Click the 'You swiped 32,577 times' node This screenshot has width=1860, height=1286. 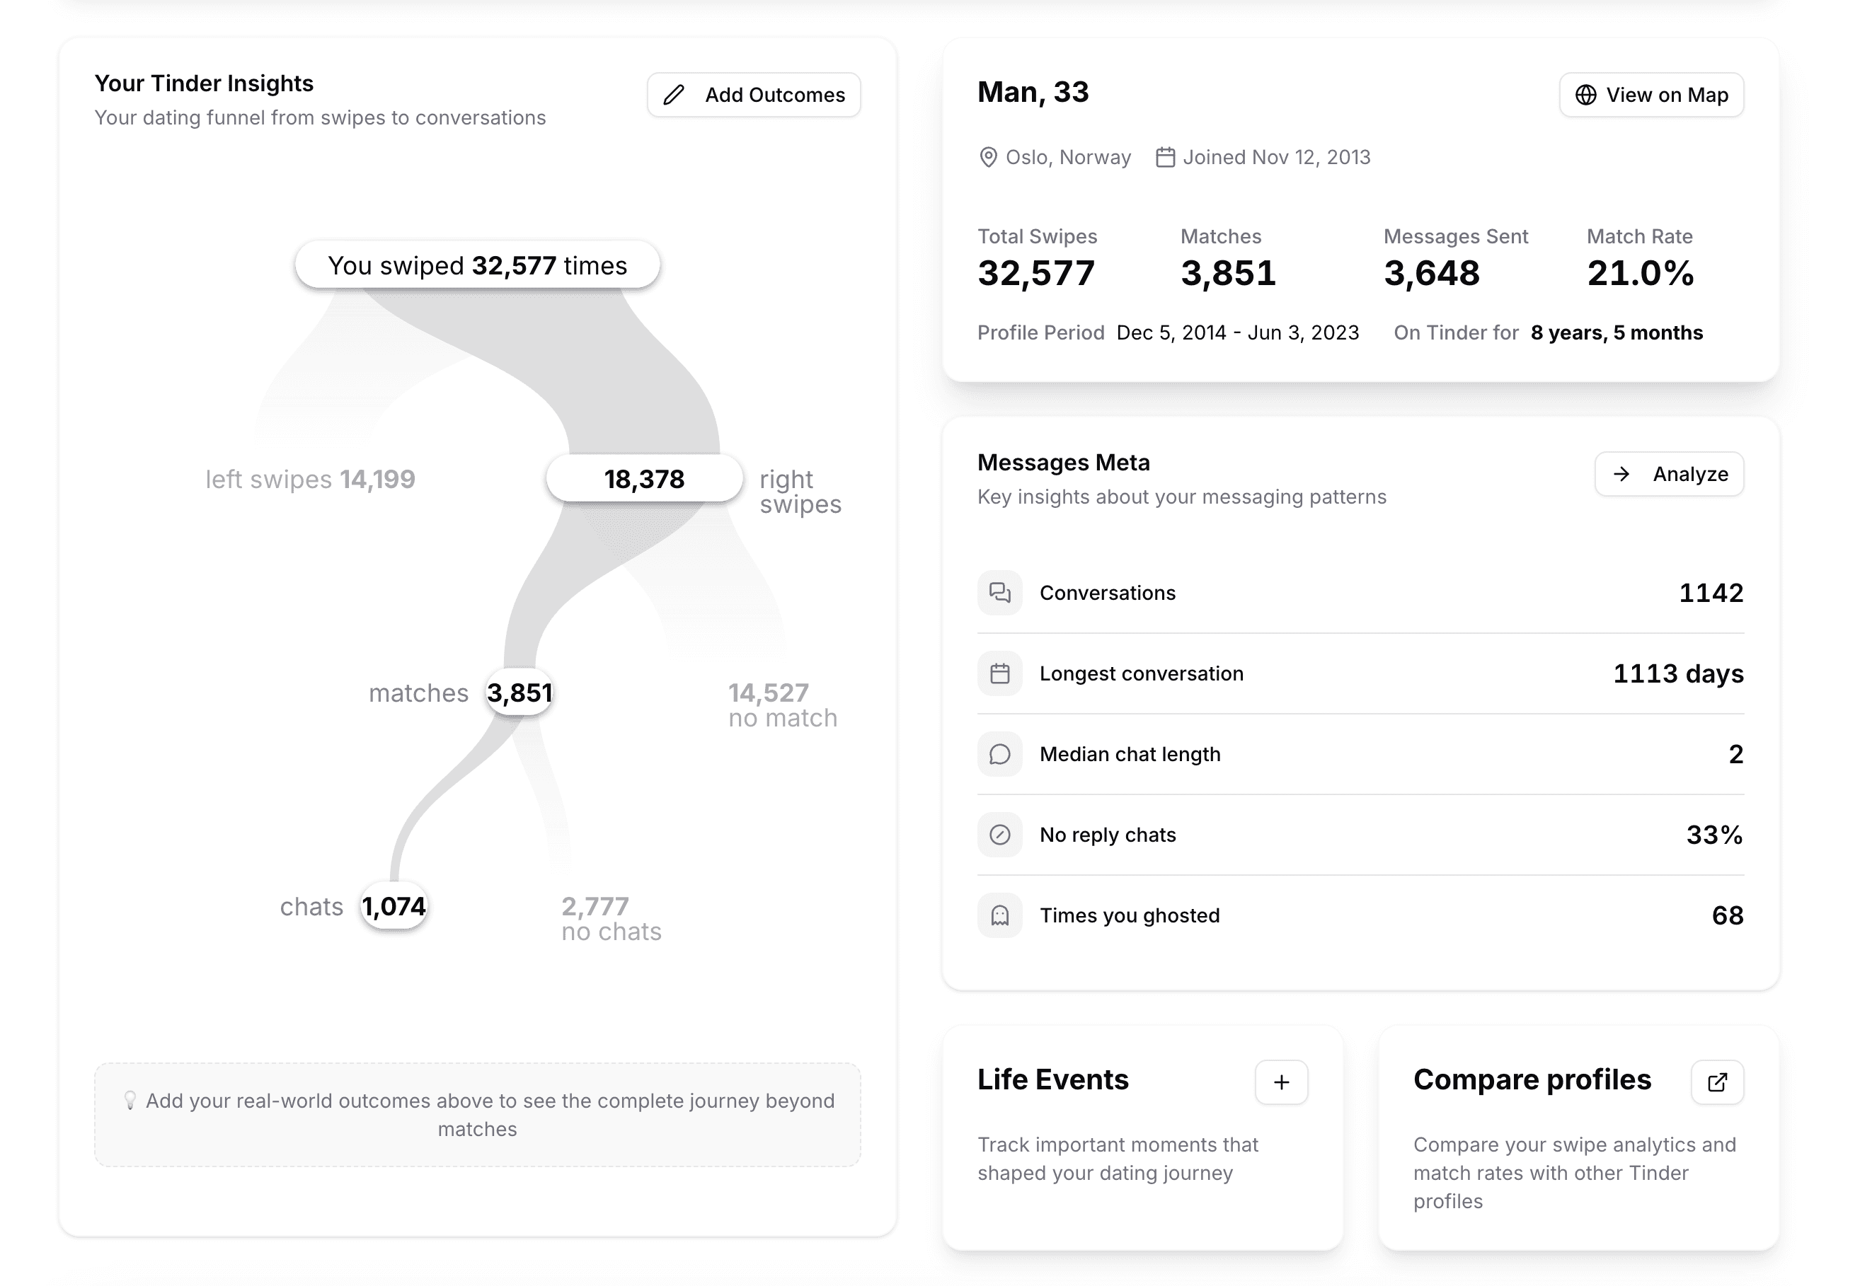[x=478, y=265]
